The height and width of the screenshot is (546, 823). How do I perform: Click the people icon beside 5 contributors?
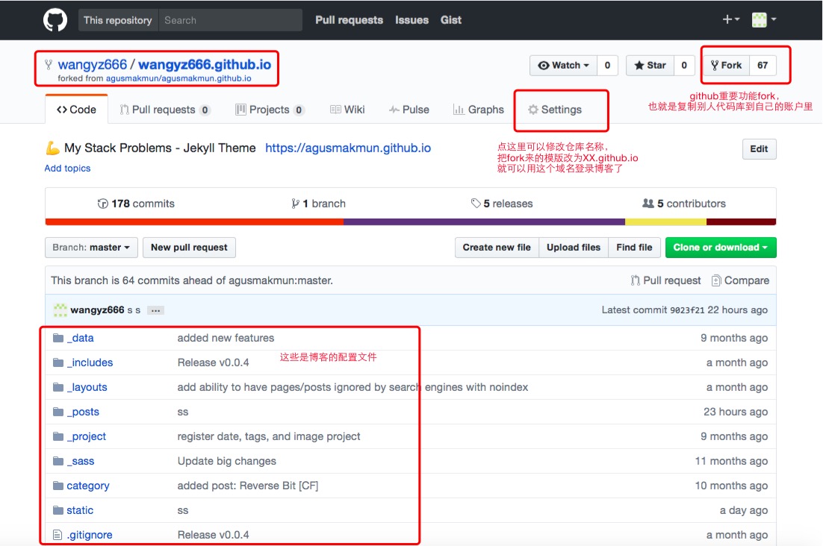tap(648, 204)
